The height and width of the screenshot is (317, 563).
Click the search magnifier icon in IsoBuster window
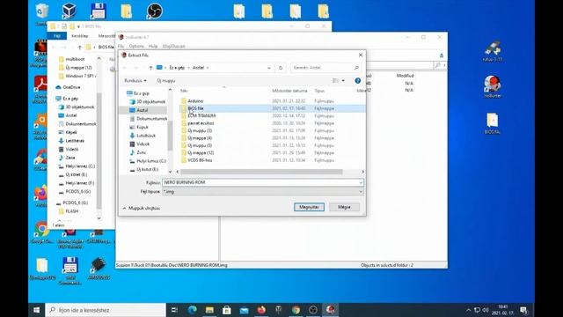(437, 65)
